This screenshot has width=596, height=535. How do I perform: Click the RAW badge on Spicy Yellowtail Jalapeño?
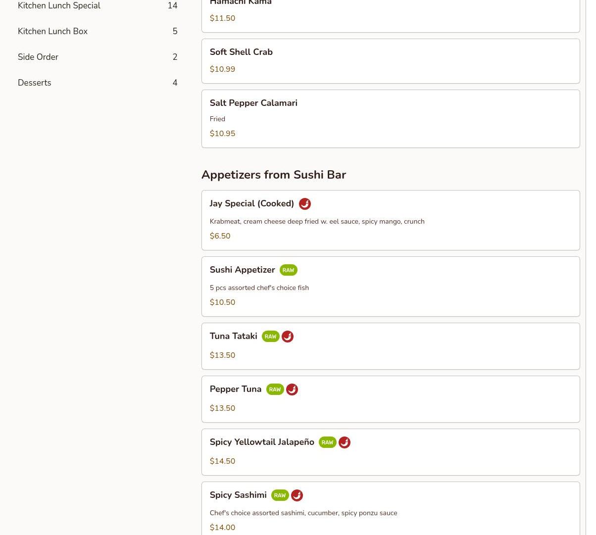(x=327, y=442)
